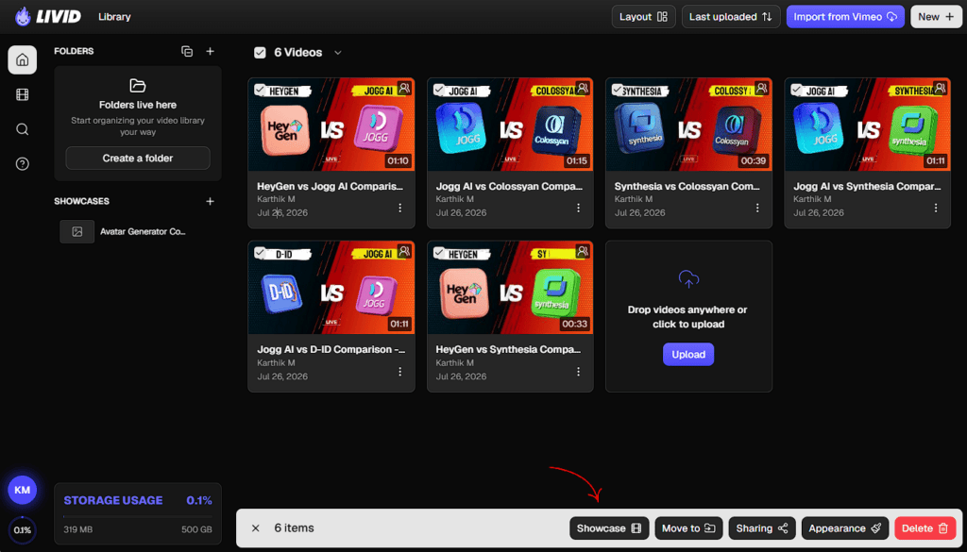Image resolution: width=967 pixels, height=552 pixels.
Task: Open the HeyGen vs Jogg AI thumbnail
Action: [331, 125]
